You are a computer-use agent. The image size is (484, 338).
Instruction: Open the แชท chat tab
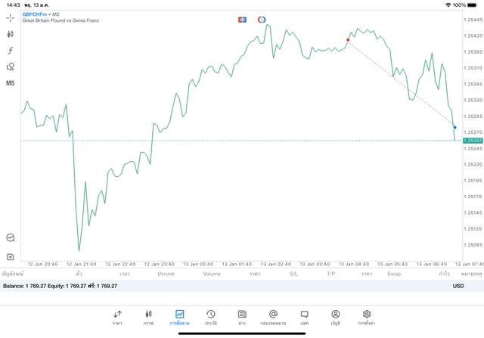point(304,317)
